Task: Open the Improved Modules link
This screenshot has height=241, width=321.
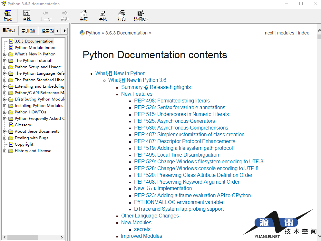Action: [x=141, y=236]
